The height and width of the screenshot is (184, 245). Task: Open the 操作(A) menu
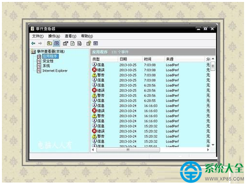tap(54, 36)
